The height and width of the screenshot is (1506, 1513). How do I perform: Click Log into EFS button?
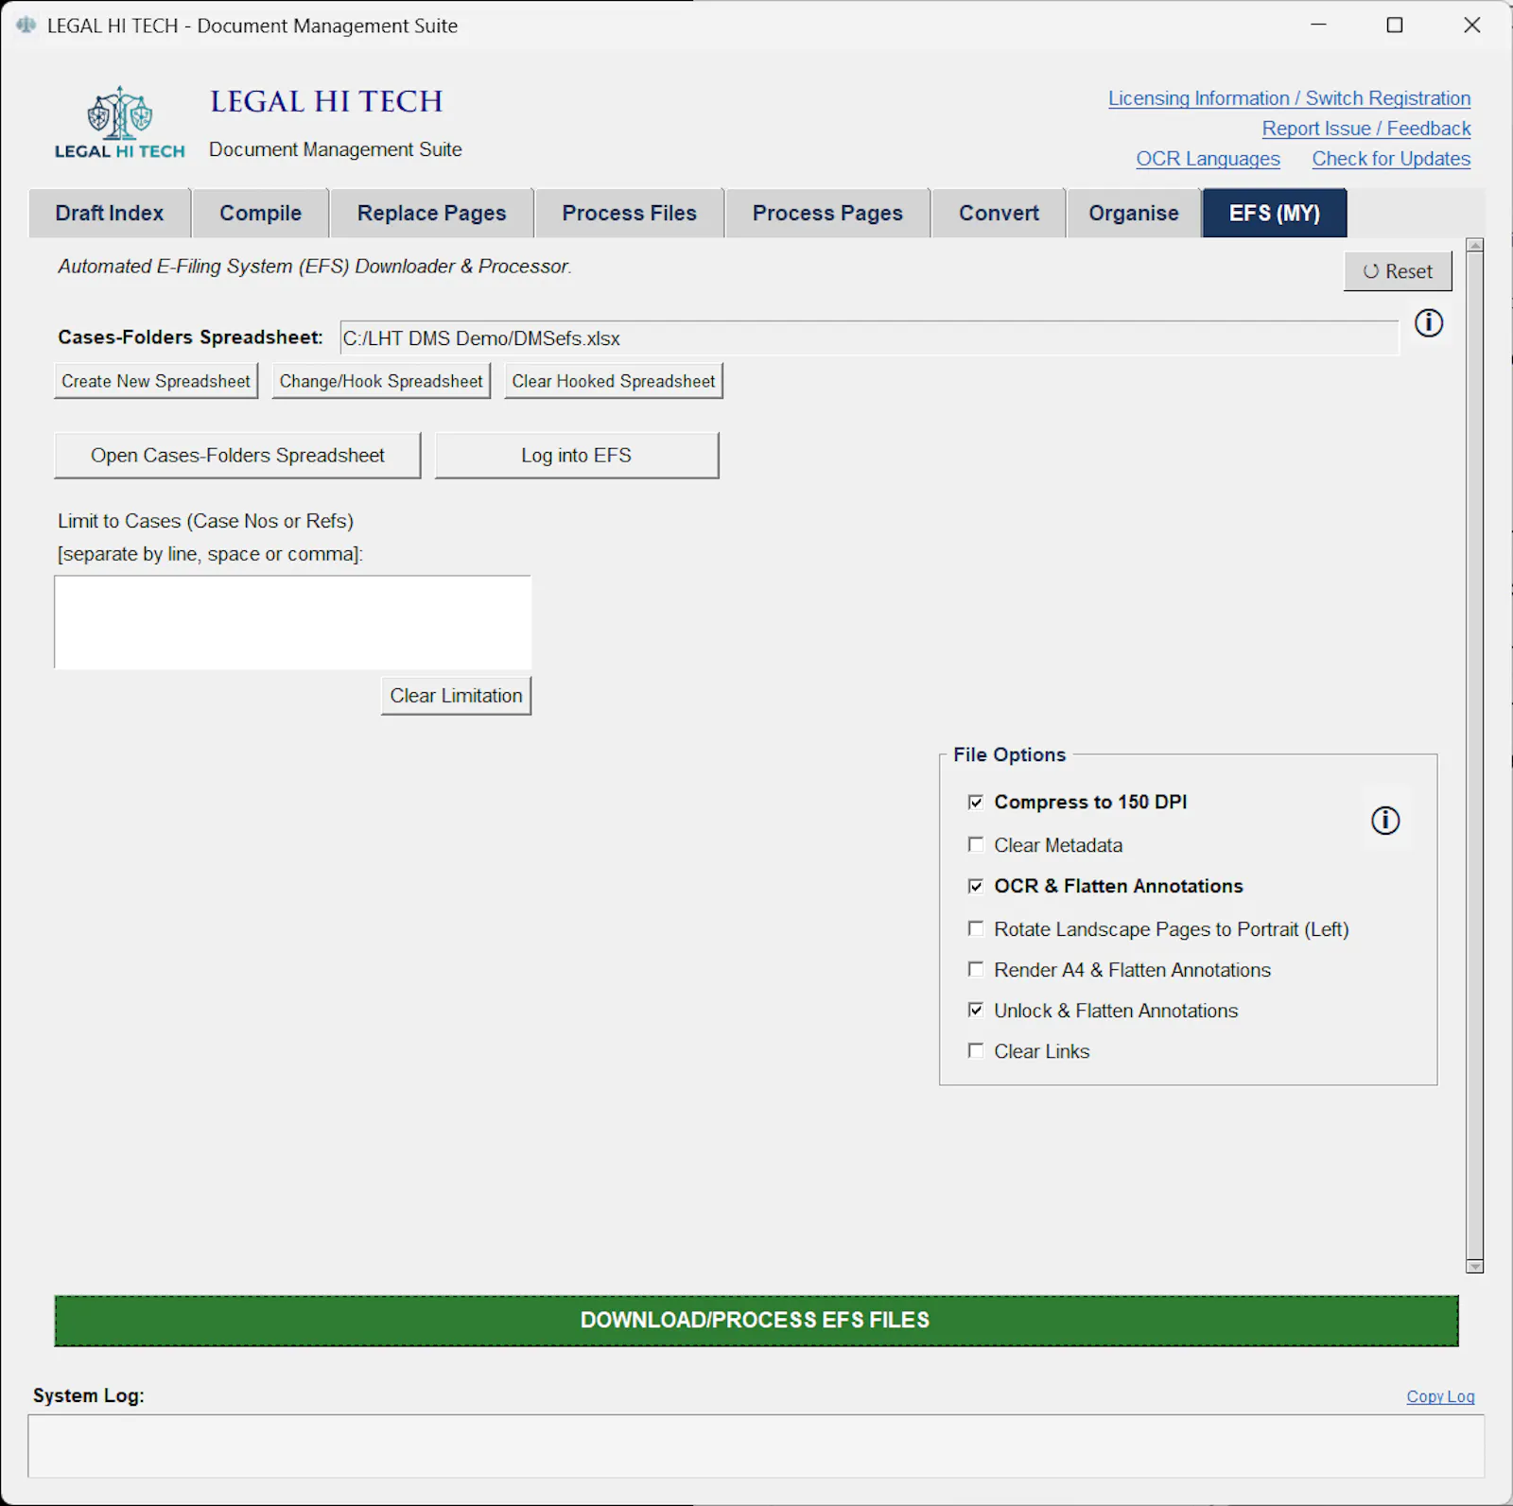[577, 456]
